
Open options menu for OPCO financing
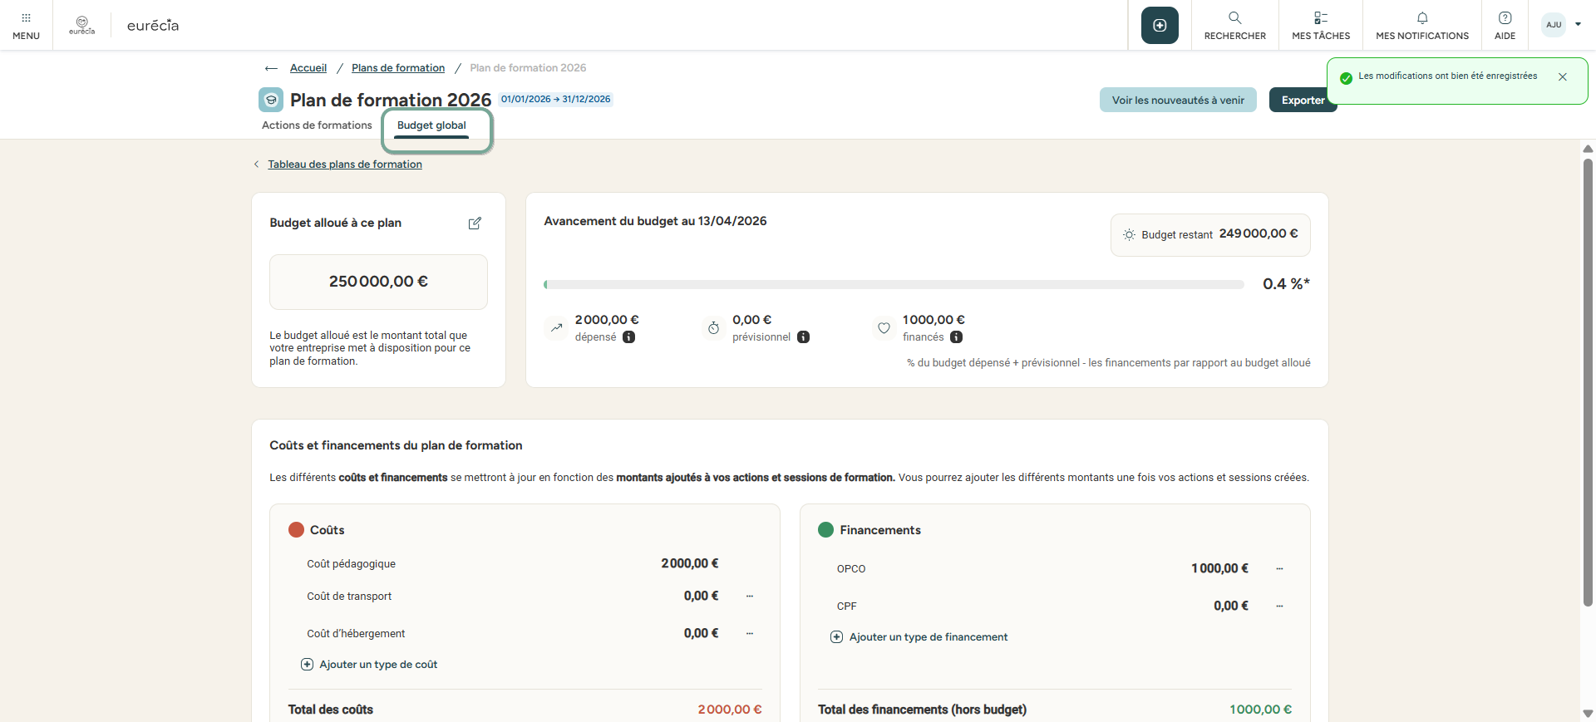click(1279, 569)
